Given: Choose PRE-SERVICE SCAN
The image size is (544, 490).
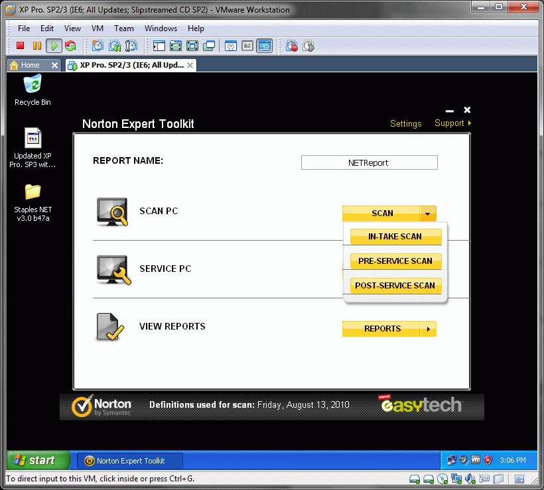Looking at the screenshot, I should (x=395, y=261).
